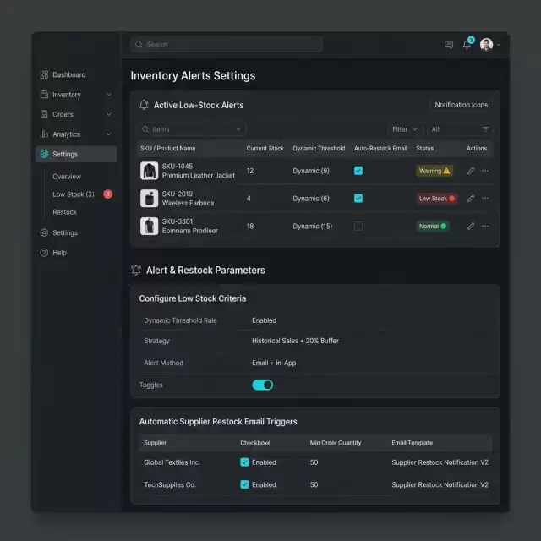Viewport: 541px width, 541px height.
Task: Click the Orders clipboard icon
Action: click(x=44, y=114)
